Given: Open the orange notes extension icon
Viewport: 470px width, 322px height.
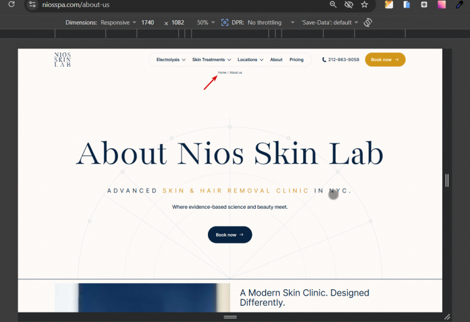Looking at the screenshot, I should [389, 4].
